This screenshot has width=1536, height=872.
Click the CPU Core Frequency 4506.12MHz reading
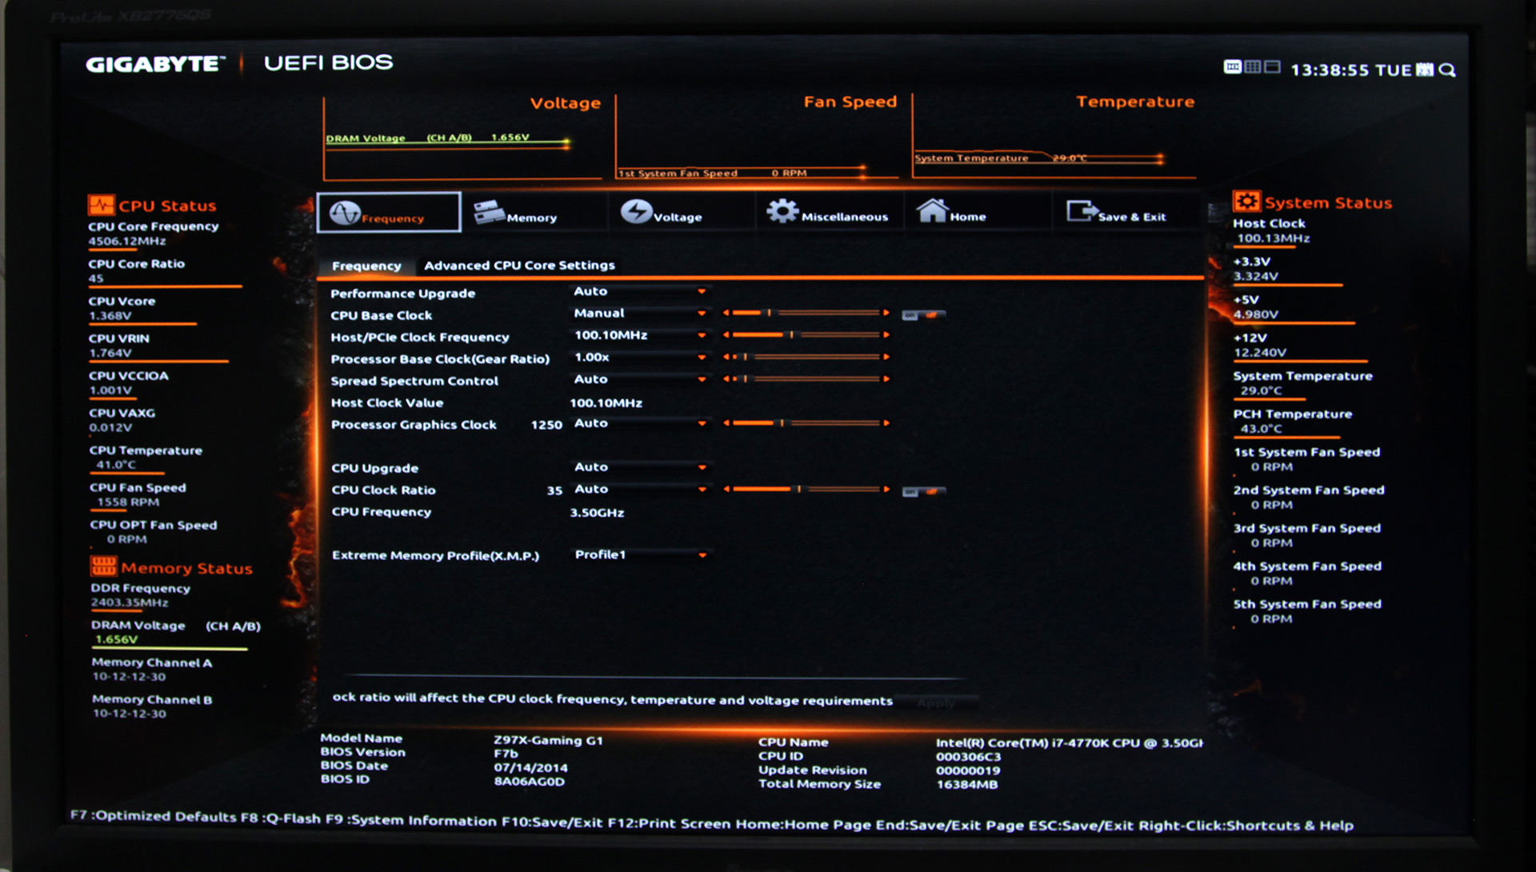click(127, 241)
